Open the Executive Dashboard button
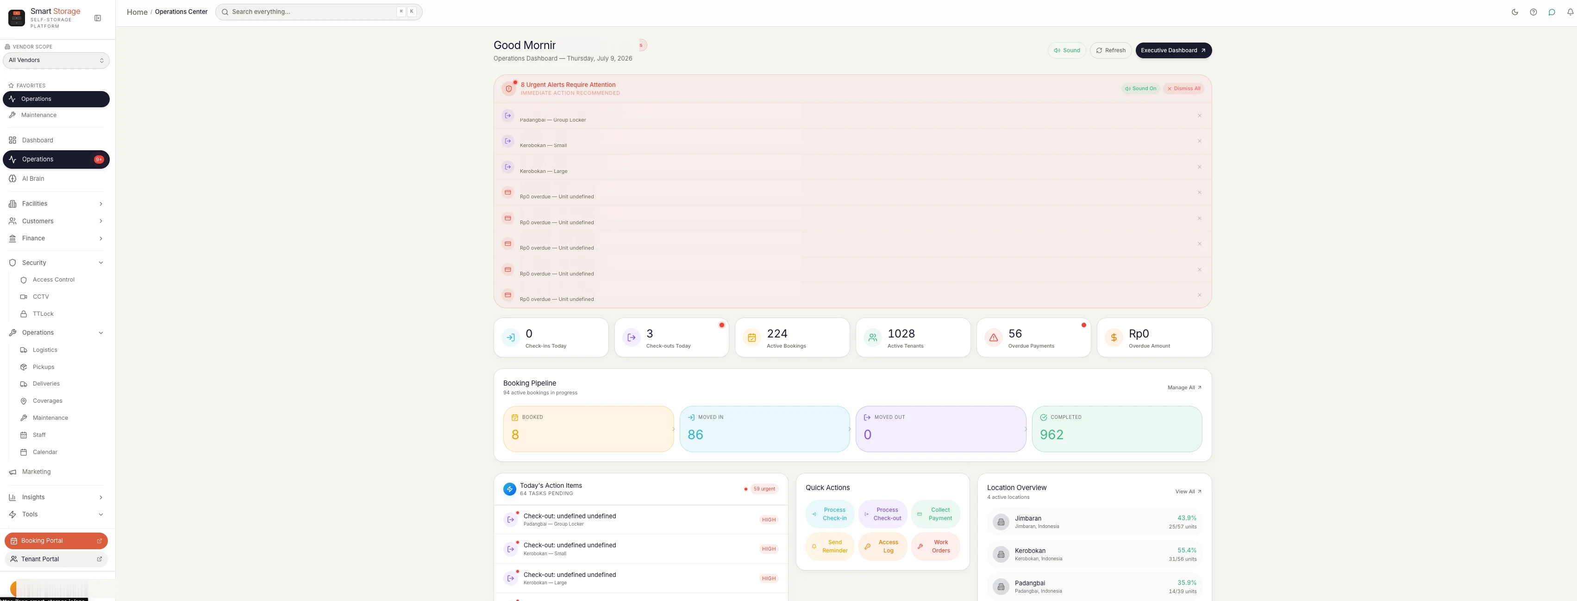 point(1173,50)
